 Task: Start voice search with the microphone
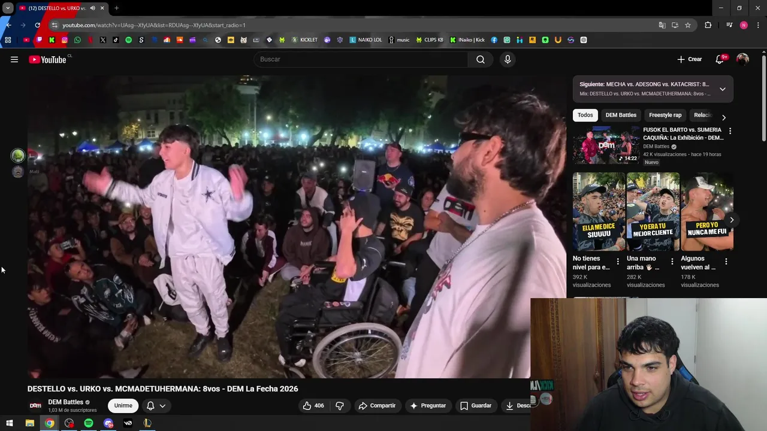point(508,59)
